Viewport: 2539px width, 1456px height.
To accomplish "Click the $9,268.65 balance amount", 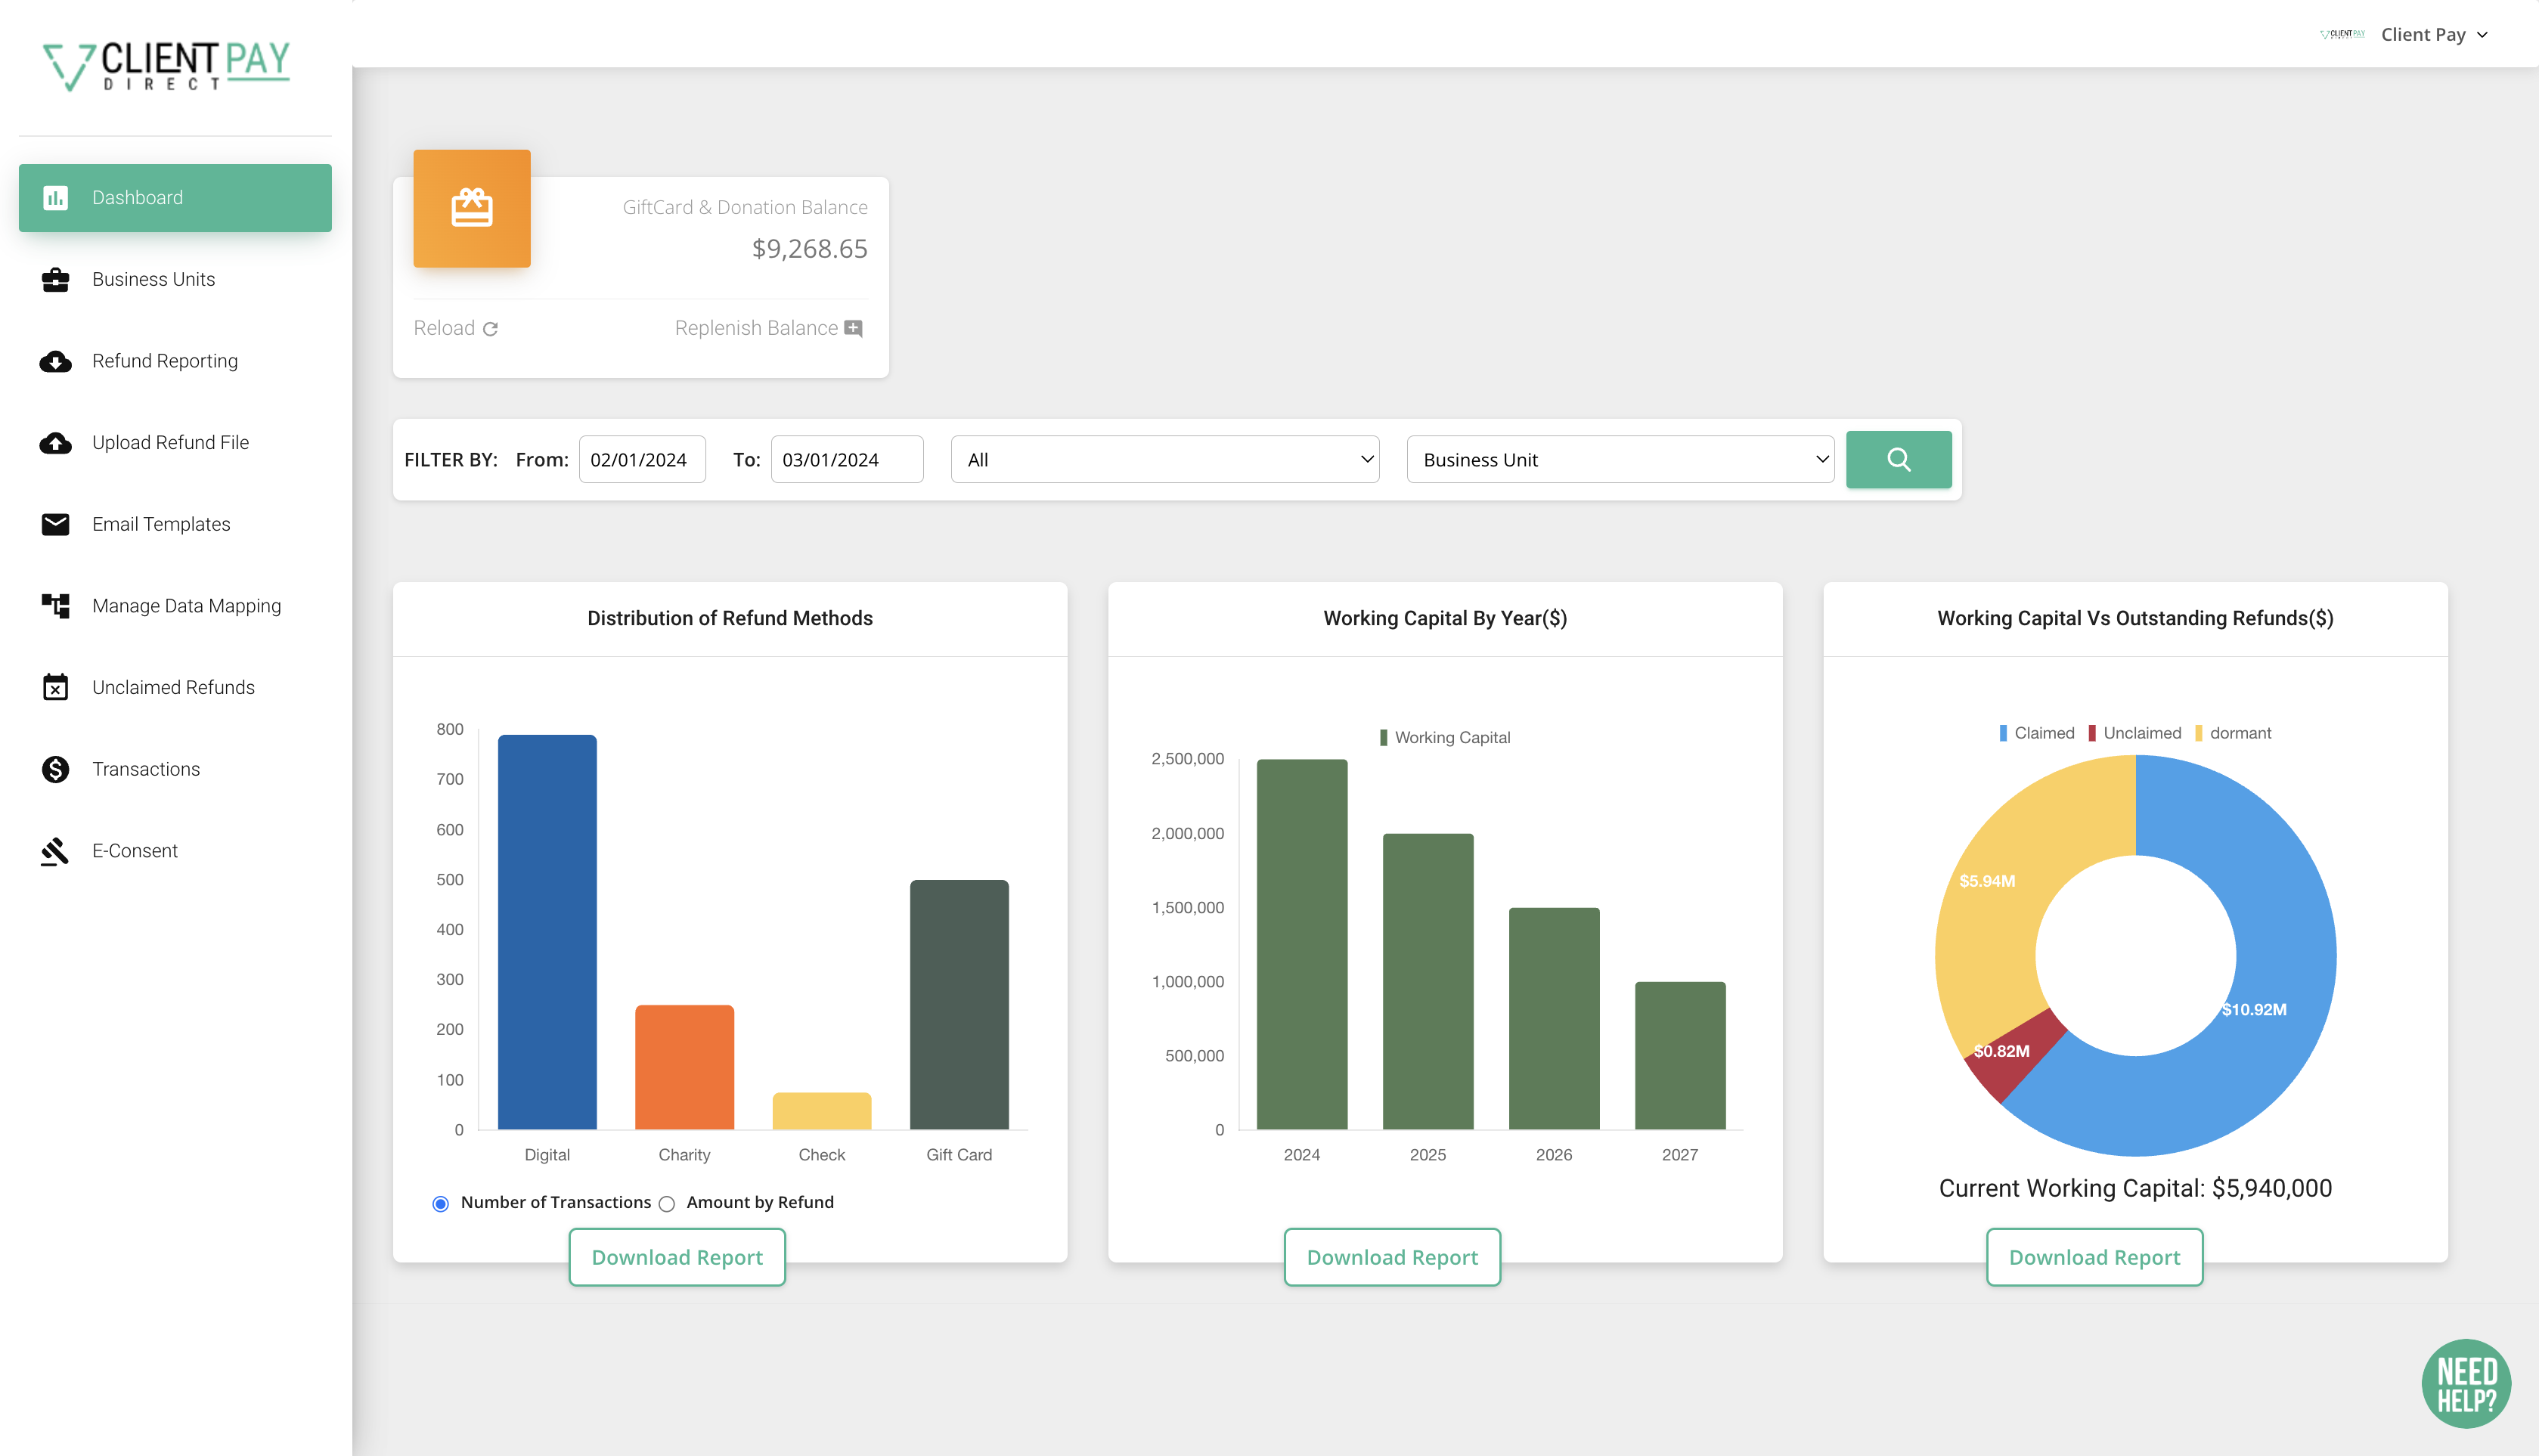I will click(x=809, y=249).
